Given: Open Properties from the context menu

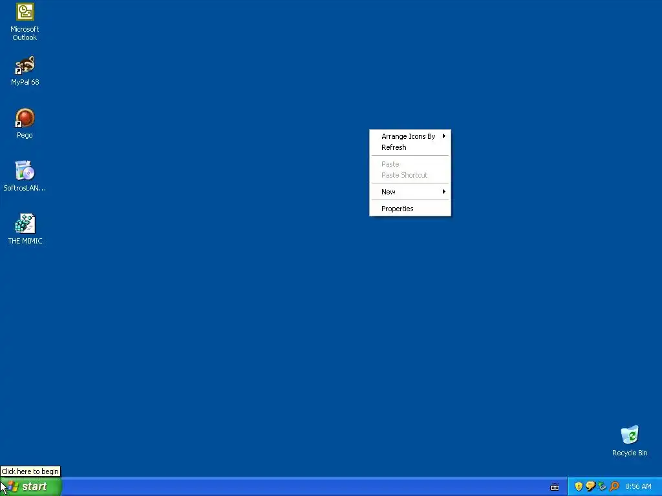Looking at the screenshot, I should tap(410, 209).
